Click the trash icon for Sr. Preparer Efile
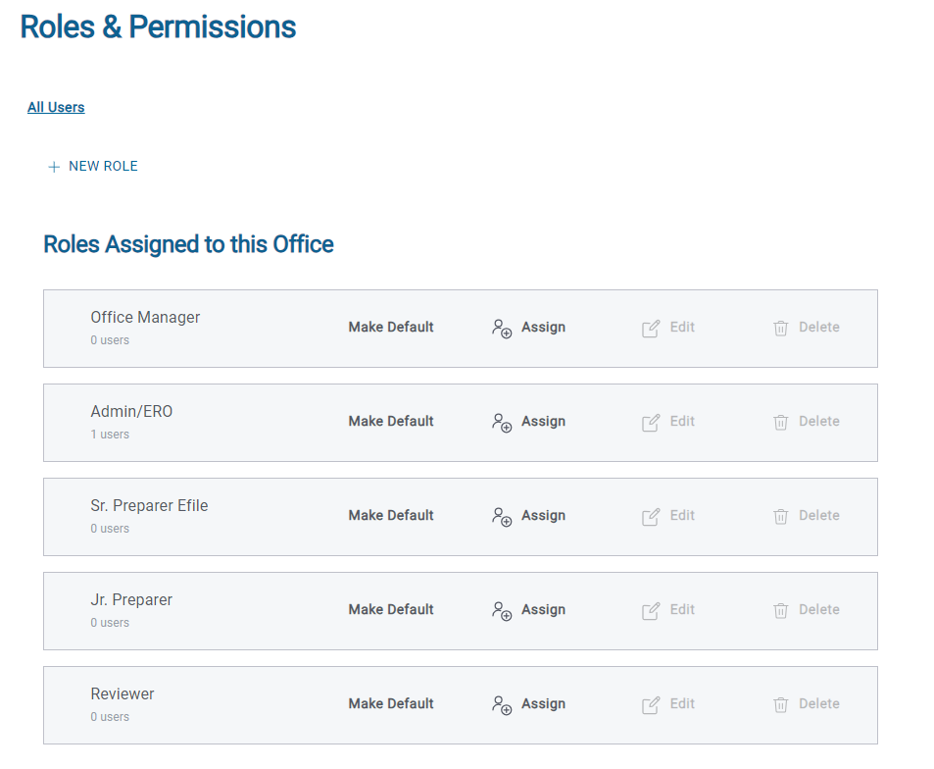Image resolution: width=934 pixels, height=769 pixels. coord(781,517)
